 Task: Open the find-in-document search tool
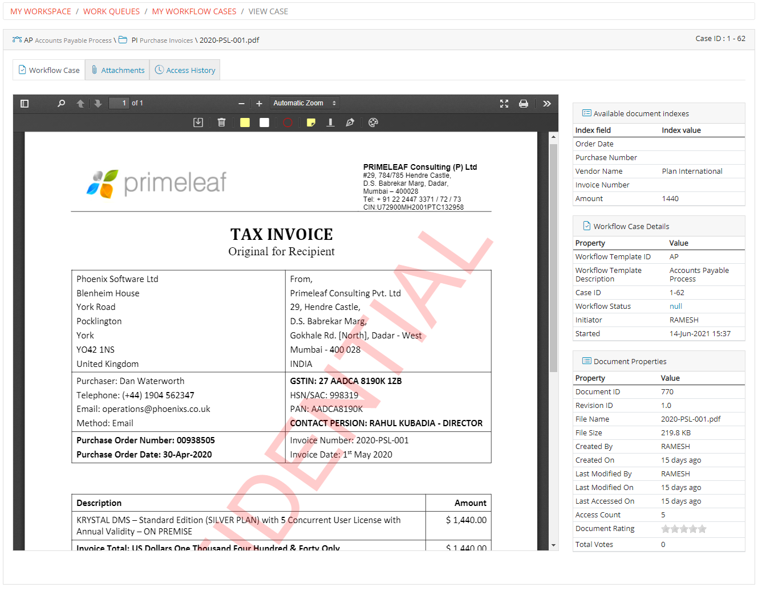[61, 104]
